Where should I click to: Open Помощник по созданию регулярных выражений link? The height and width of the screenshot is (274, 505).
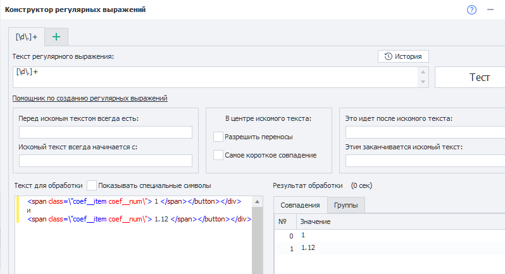[x=89, y=98]
